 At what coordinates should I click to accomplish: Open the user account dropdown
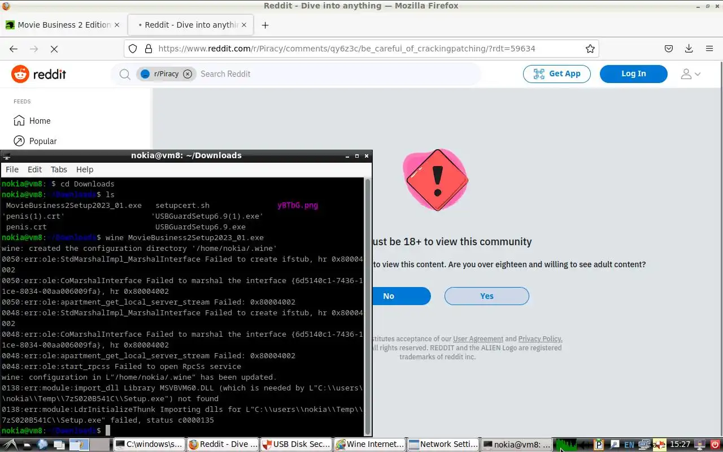[691, 74]
